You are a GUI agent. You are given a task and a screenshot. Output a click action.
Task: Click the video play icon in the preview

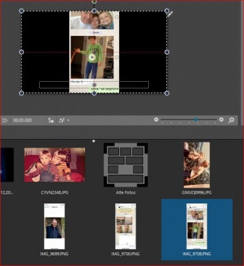coord(92,57)
